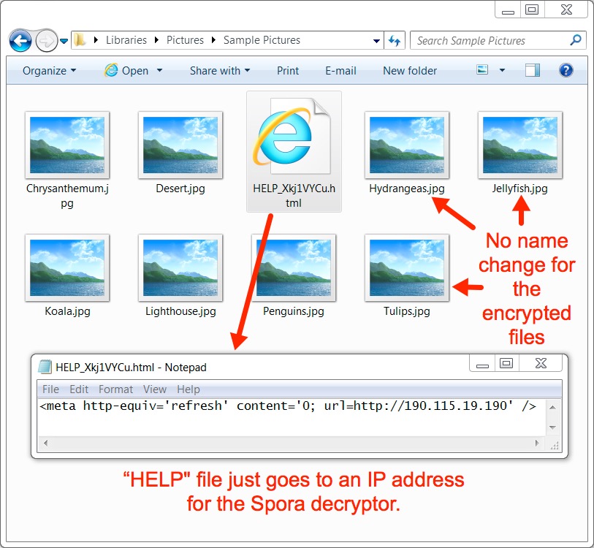The width and height of the screenshot is (594, 548).
Task: Click the greyed Forward navigation arrow
Action: [46, 40]
